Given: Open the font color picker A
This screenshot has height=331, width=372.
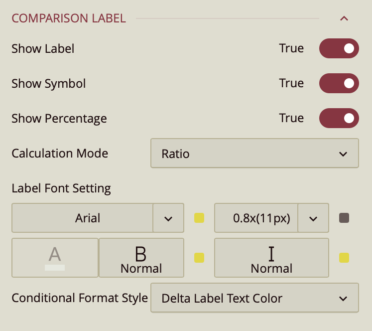Looking at the screenshot, I should tap(55, 258).
